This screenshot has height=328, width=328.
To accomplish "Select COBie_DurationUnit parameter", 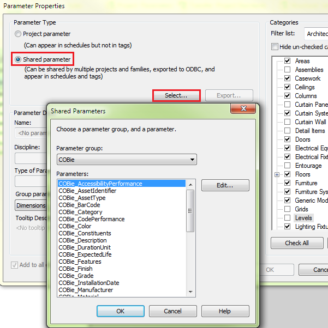I will coord(122,248).
